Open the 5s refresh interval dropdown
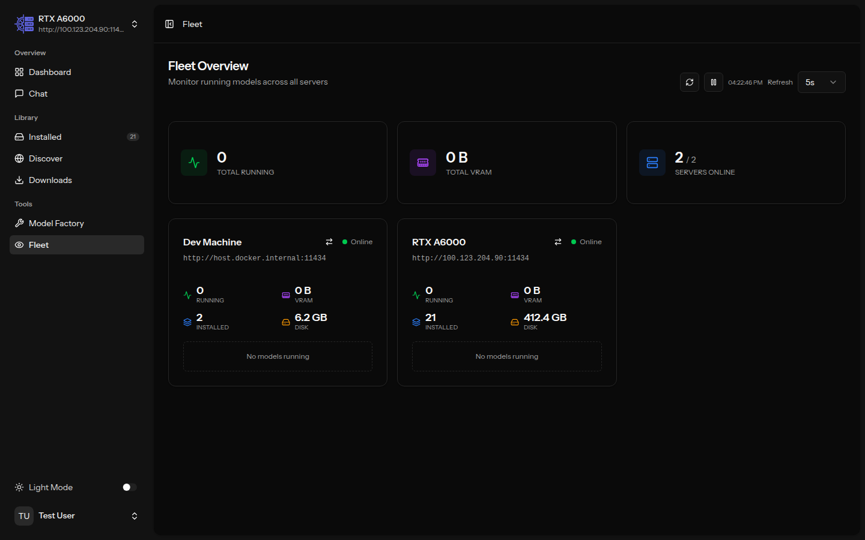 821,82
